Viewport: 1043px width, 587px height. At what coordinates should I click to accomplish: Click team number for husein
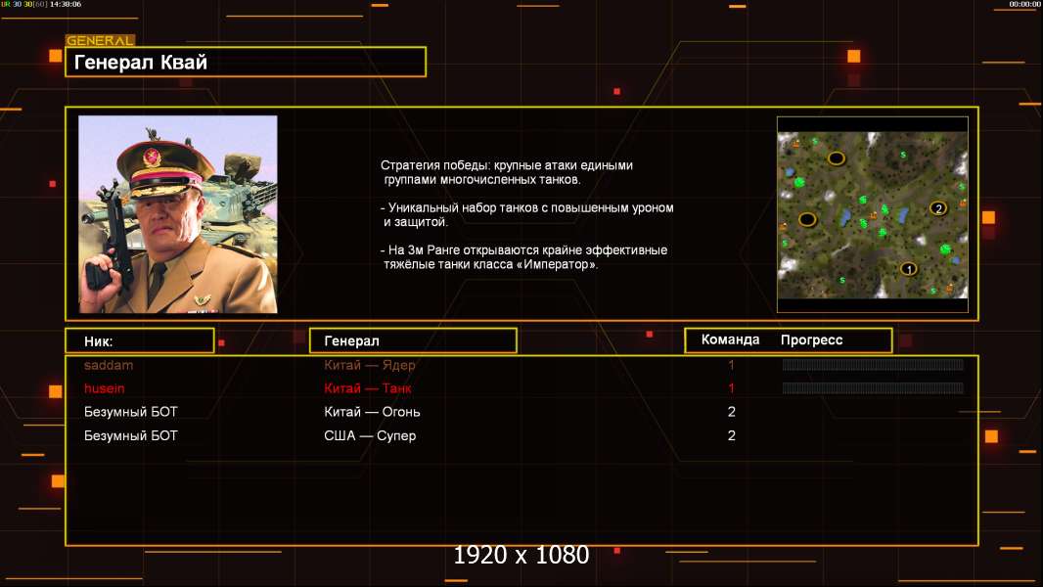point(731,388)
